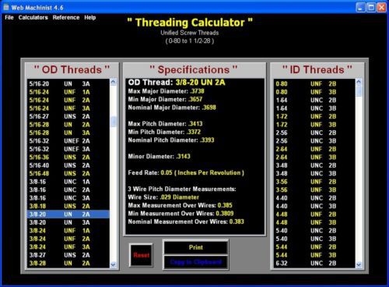The width and height of the screenshot is (389, 287).
Task: Select 3/8-24 UNF 2A in OD Threads
Action: coord(68,239)
